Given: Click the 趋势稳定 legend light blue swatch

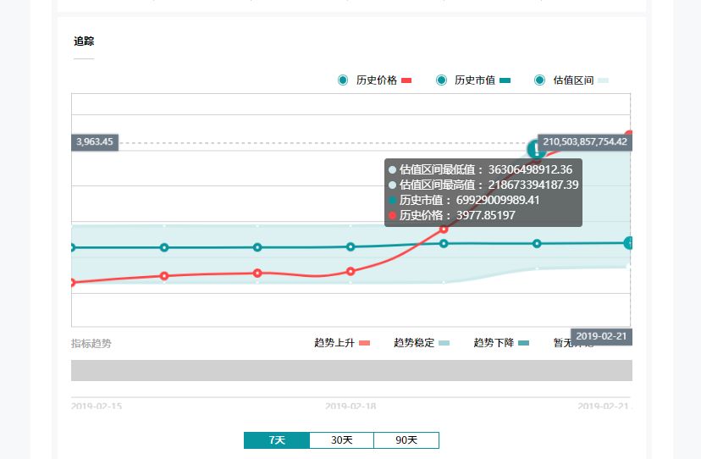Looking at the screenshot, I should coord(444,343).
